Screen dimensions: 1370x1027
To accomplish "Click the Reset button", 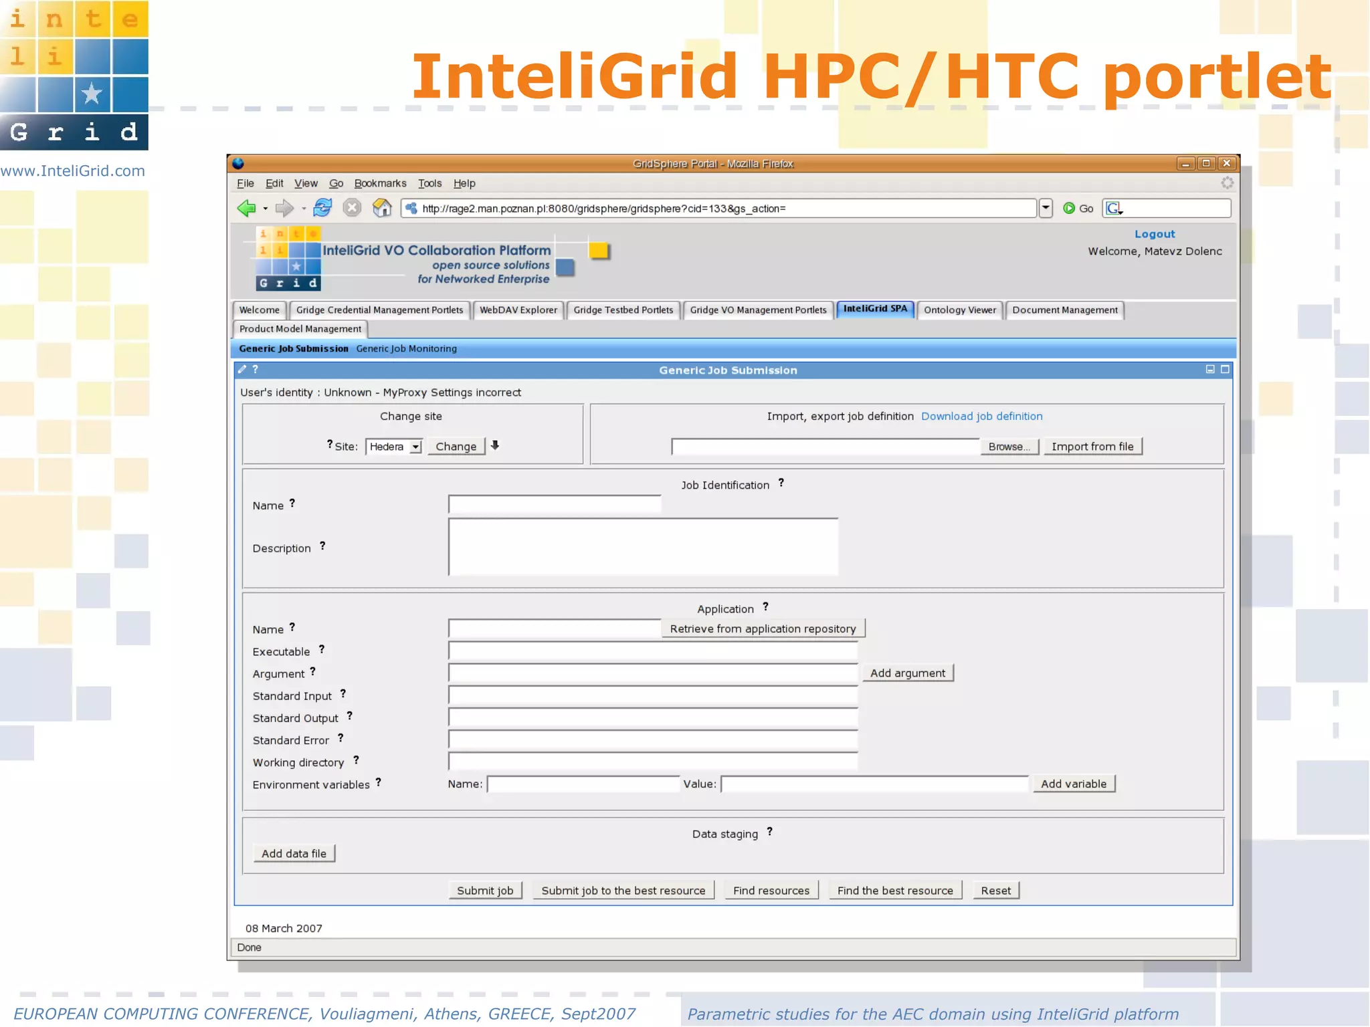I will coord(996,891).
